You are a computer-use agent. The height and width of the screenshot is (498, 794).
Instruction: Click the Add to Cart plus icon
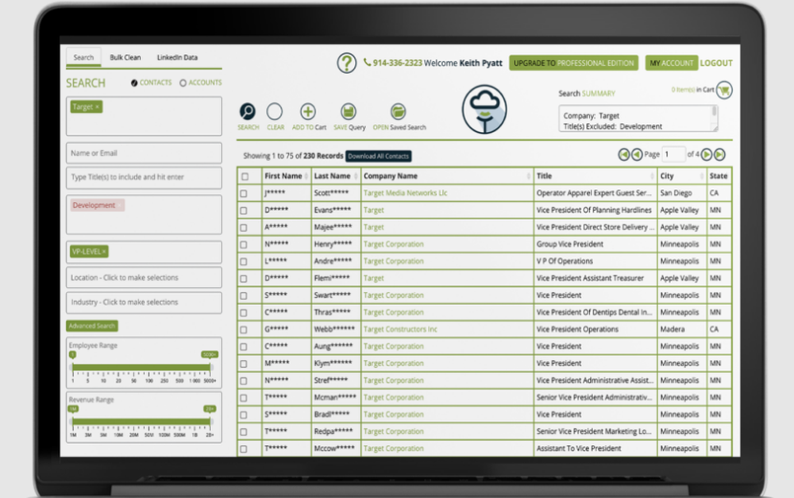click(x=308, y=111)
